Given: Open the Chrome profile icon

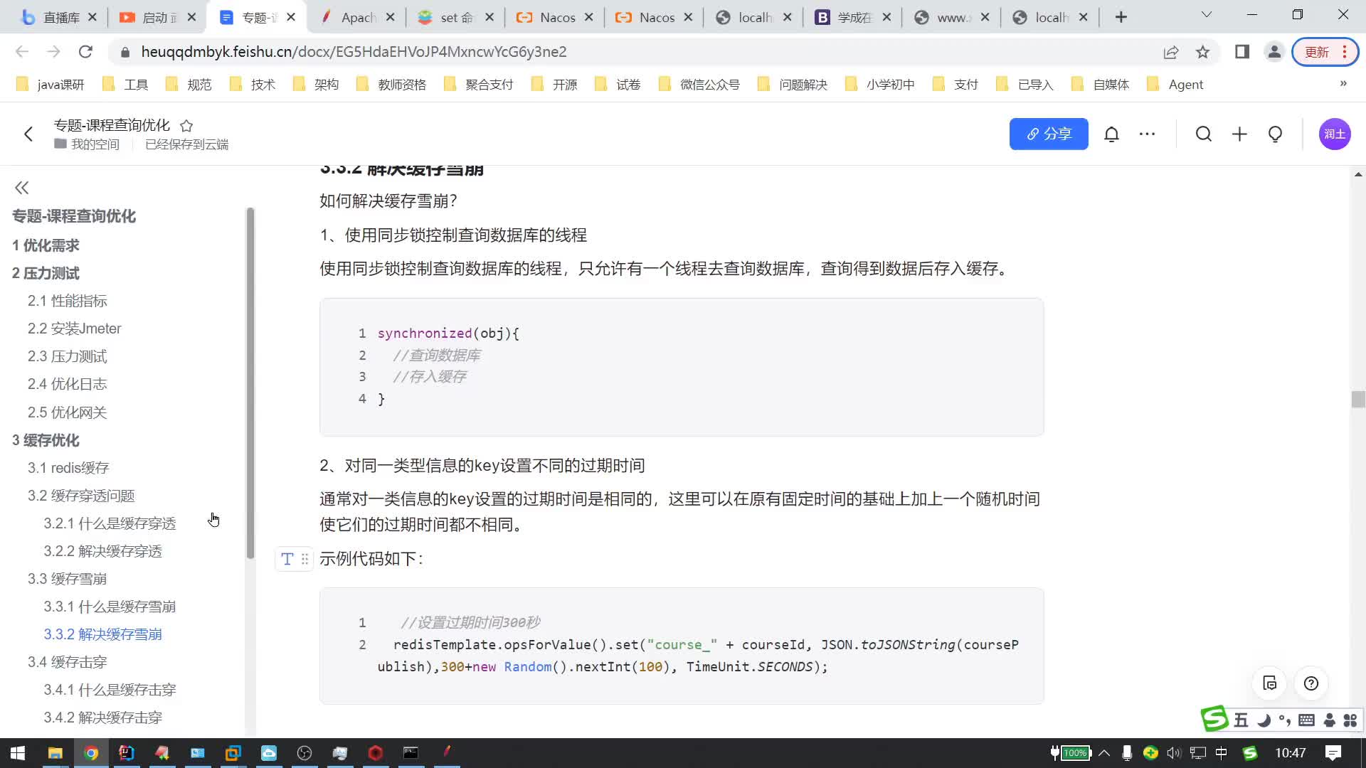Looking at the screenshot, I should click(1274, 52).
